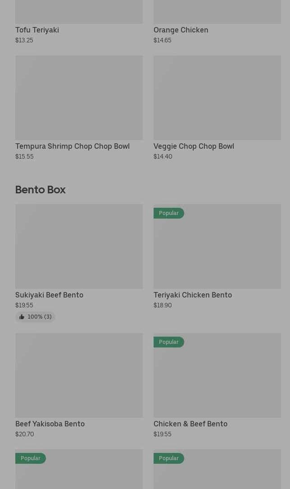Select the Tempura Shrimp Chop Chop Bowl title
The image size is (290, 489).
tap(72, 146)
